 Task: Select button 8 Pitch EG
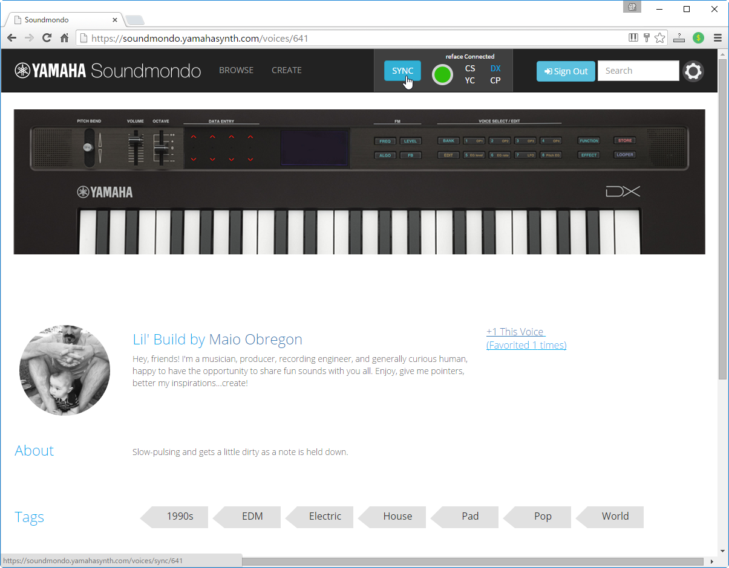coord(551,155)
